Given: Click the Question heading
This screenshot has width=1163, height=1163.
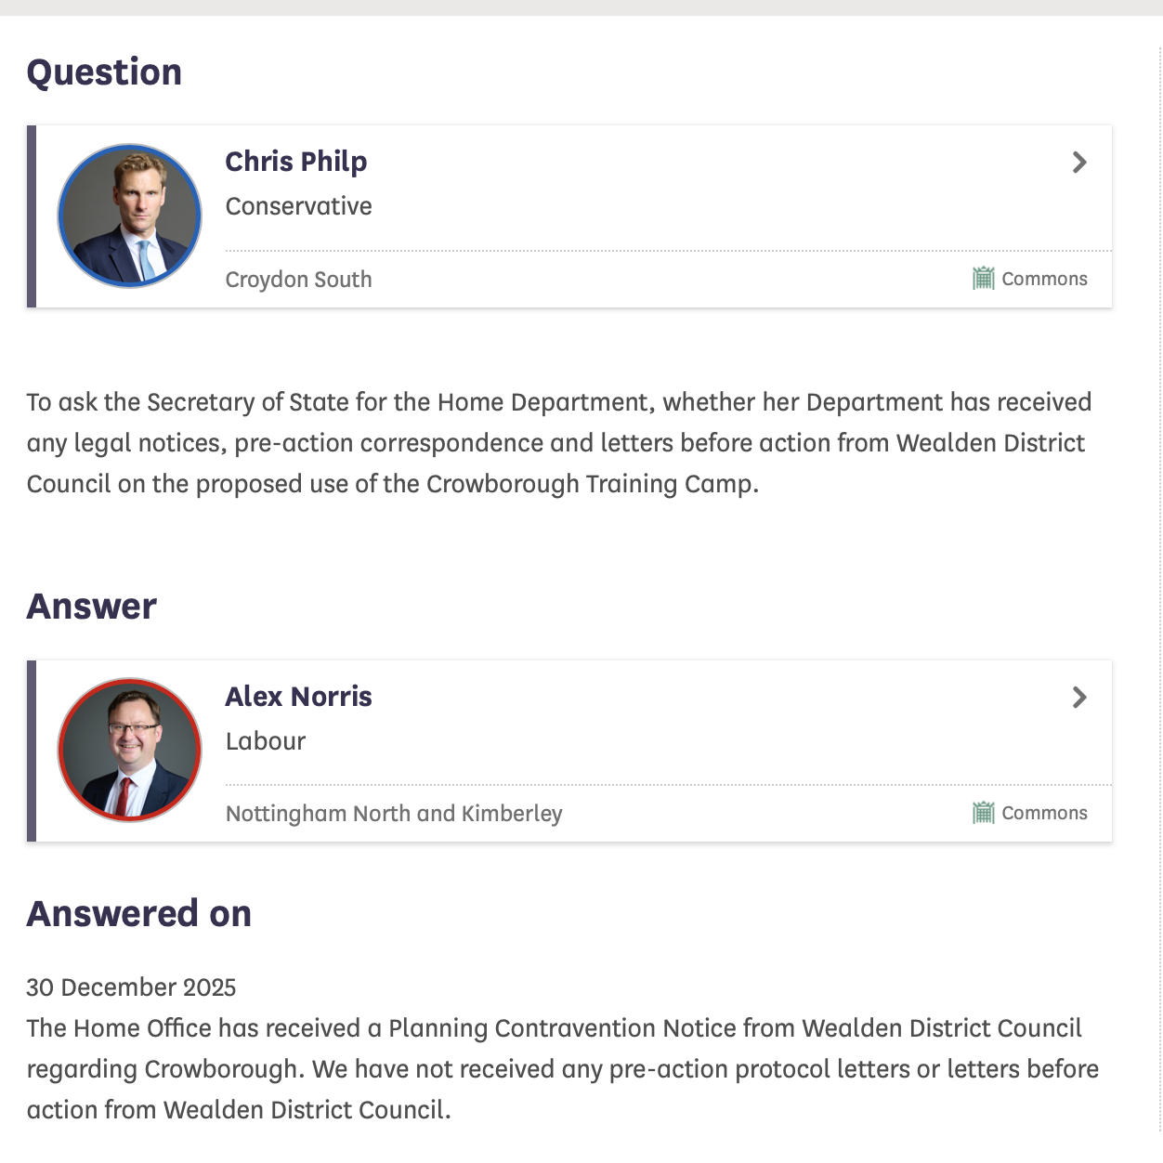Looking at the screenshot, I should point(104,72).
